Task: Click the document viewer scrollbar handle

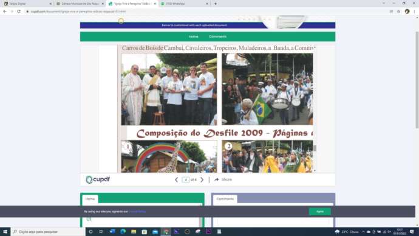Action: (315, 148)
